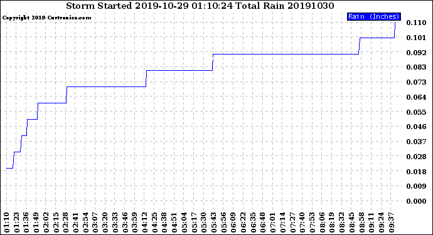The height and width of the screenshot is (235, 433).
Task: Click the x-axis time label 05:43
Action: [x=214, y=222]
